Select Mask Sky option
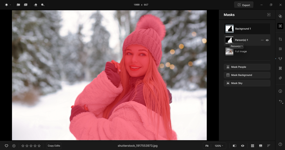Image resolution: width=285 pixels, height=150 pixels. click(x=247, y=83)
